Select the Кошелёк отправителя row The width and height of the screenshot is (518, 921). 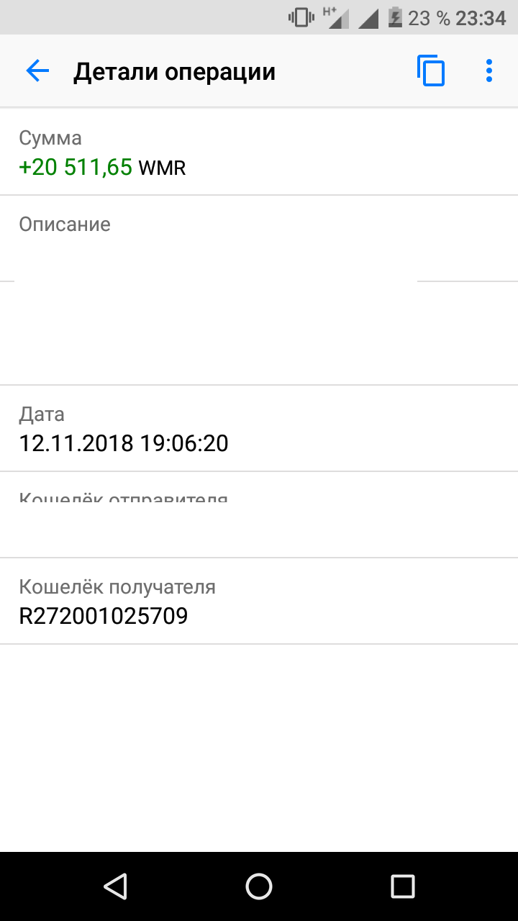pos(259,514)
